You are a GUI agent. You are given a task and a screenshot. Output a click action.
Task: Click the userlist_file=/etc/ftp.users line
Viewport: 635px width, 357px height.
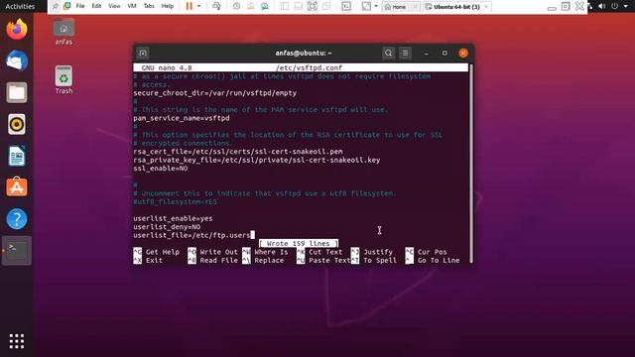pyautogui.click(x=191, y=235)
